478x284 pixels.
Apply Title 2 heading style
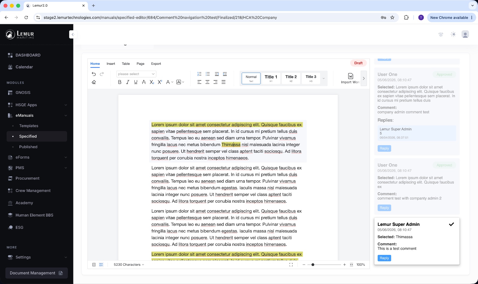click(x=291, y=78)
